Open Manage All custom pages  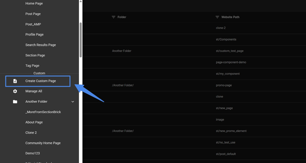34,91
